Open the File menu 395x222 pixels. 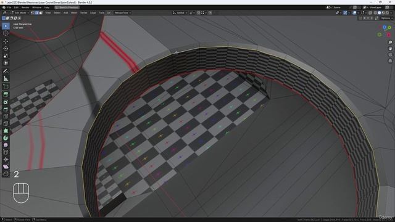pos(9,7)
